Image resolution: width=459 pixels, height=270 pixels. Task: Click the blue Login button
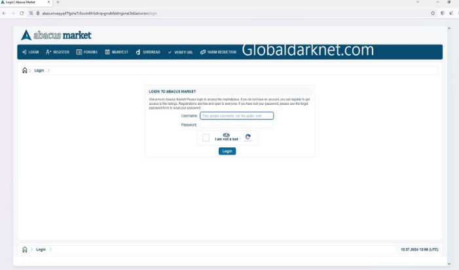tap(227, 151)
